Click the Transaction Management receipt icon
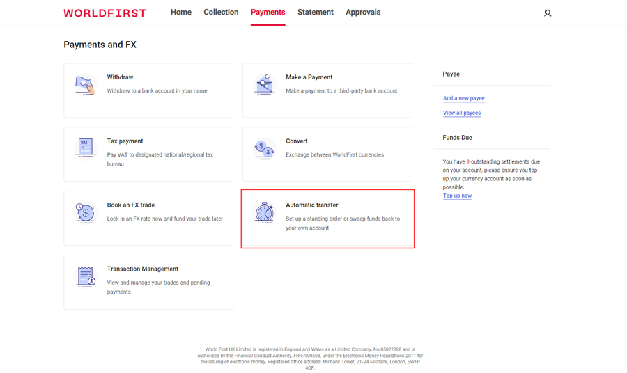627x373 pixels. click(86, 276)
